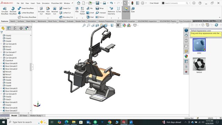The width and height of the screenshot is (222, 125).
Task: Select the color appearance thumbnail
Action: pyautogui.click(x=199, y=45)
